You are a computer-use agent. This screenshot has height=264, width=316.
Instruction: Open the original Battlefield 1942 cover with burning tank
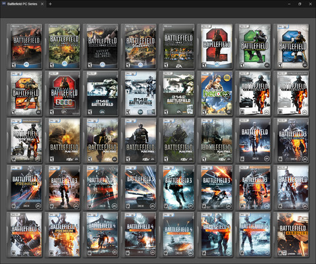coord(24,46)
